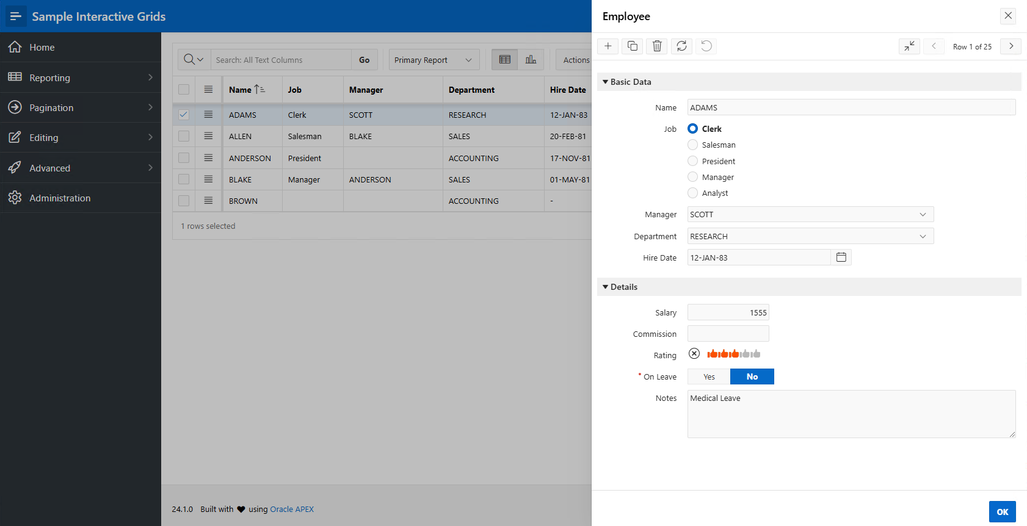
Task: Open the Primary Report dropdown
Action: (x=434, y=60)
